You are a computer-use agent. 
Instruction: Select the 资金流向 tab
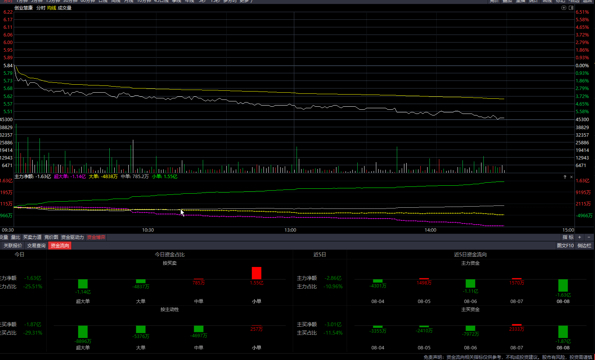[x=60, y=246]
